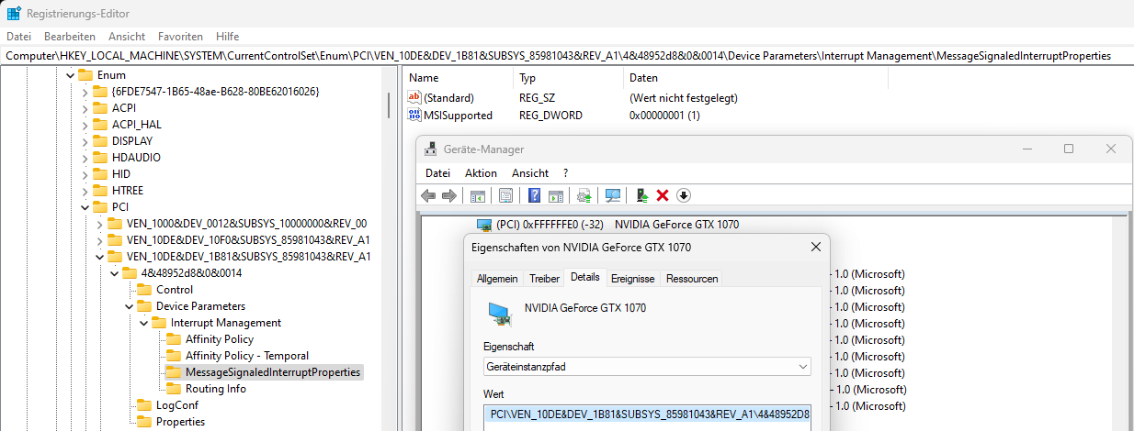
Task: Open Properties sheet icon in Geräte-Manager toolbar
Action: click(505, 195)
